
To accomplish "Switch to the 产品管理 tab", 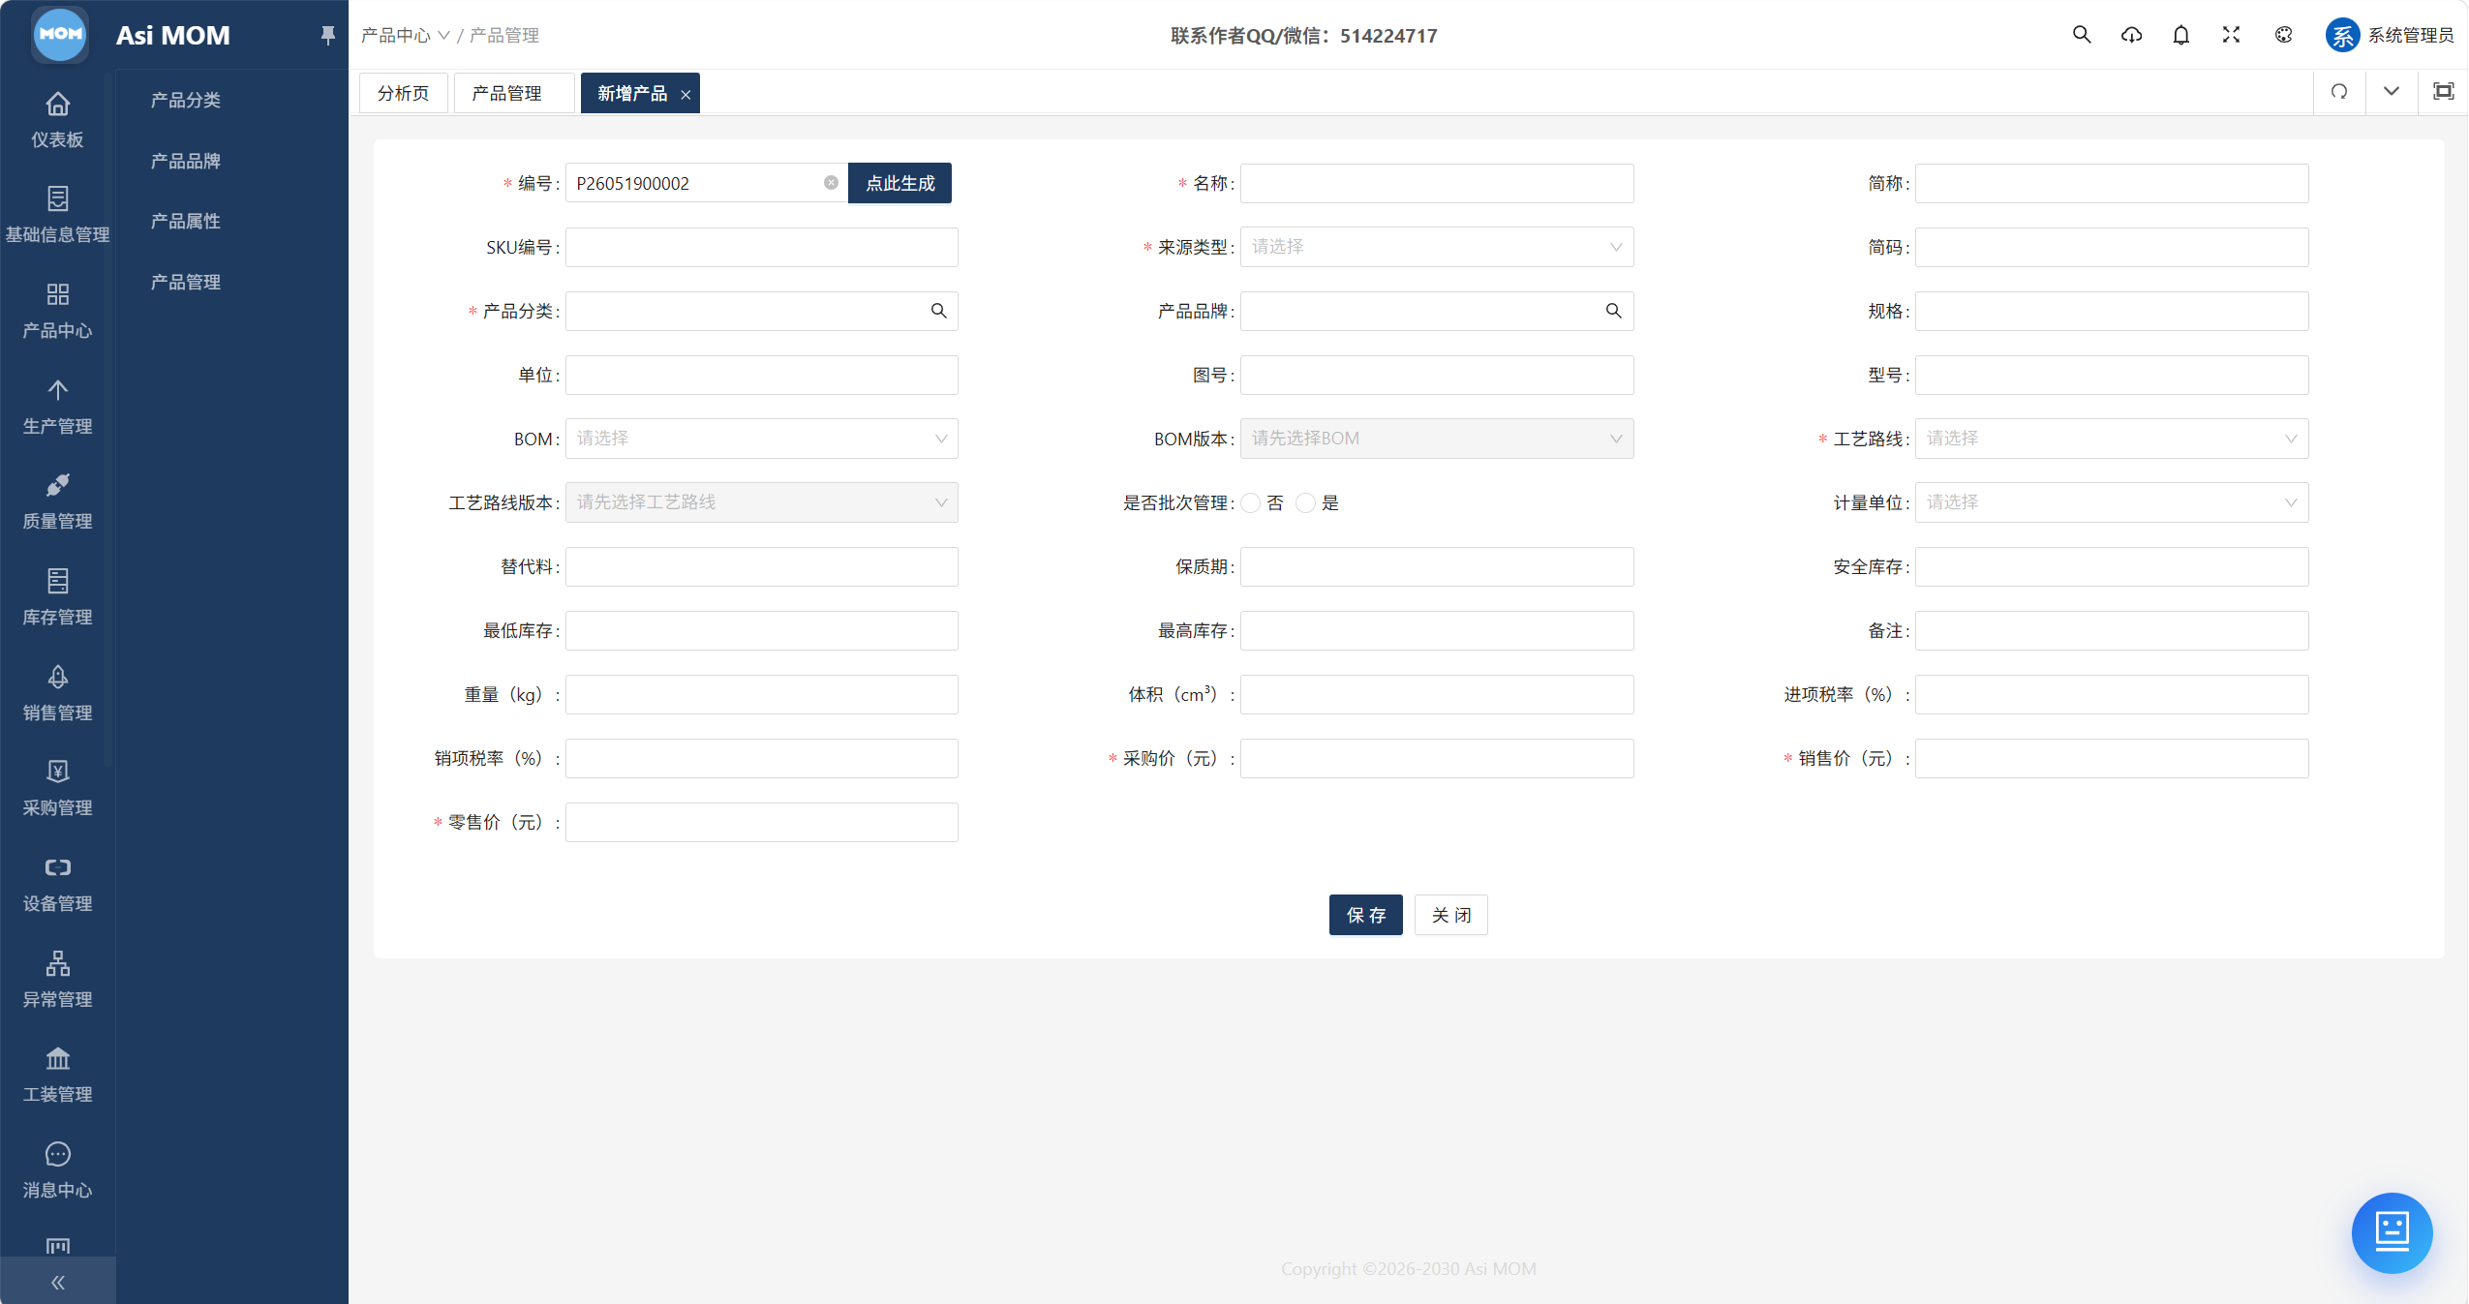I will 513,93.
